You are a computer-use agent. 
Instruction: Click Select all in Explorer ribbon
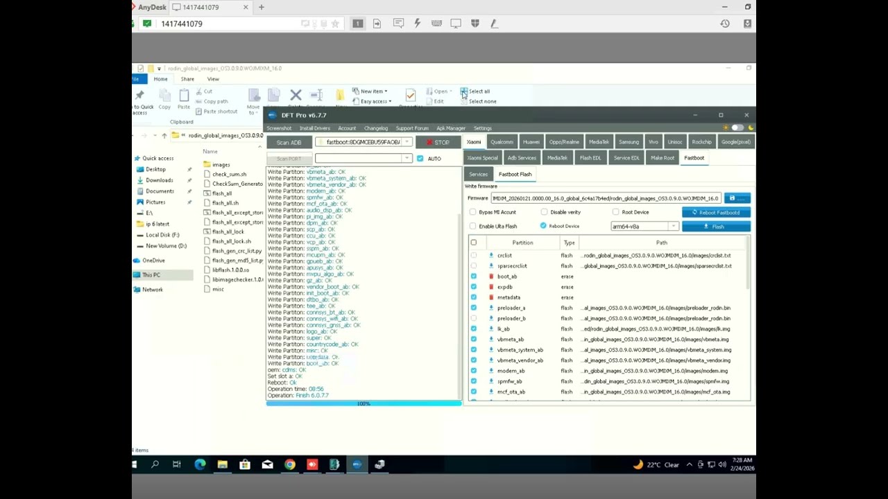click(x=475, y=91)
